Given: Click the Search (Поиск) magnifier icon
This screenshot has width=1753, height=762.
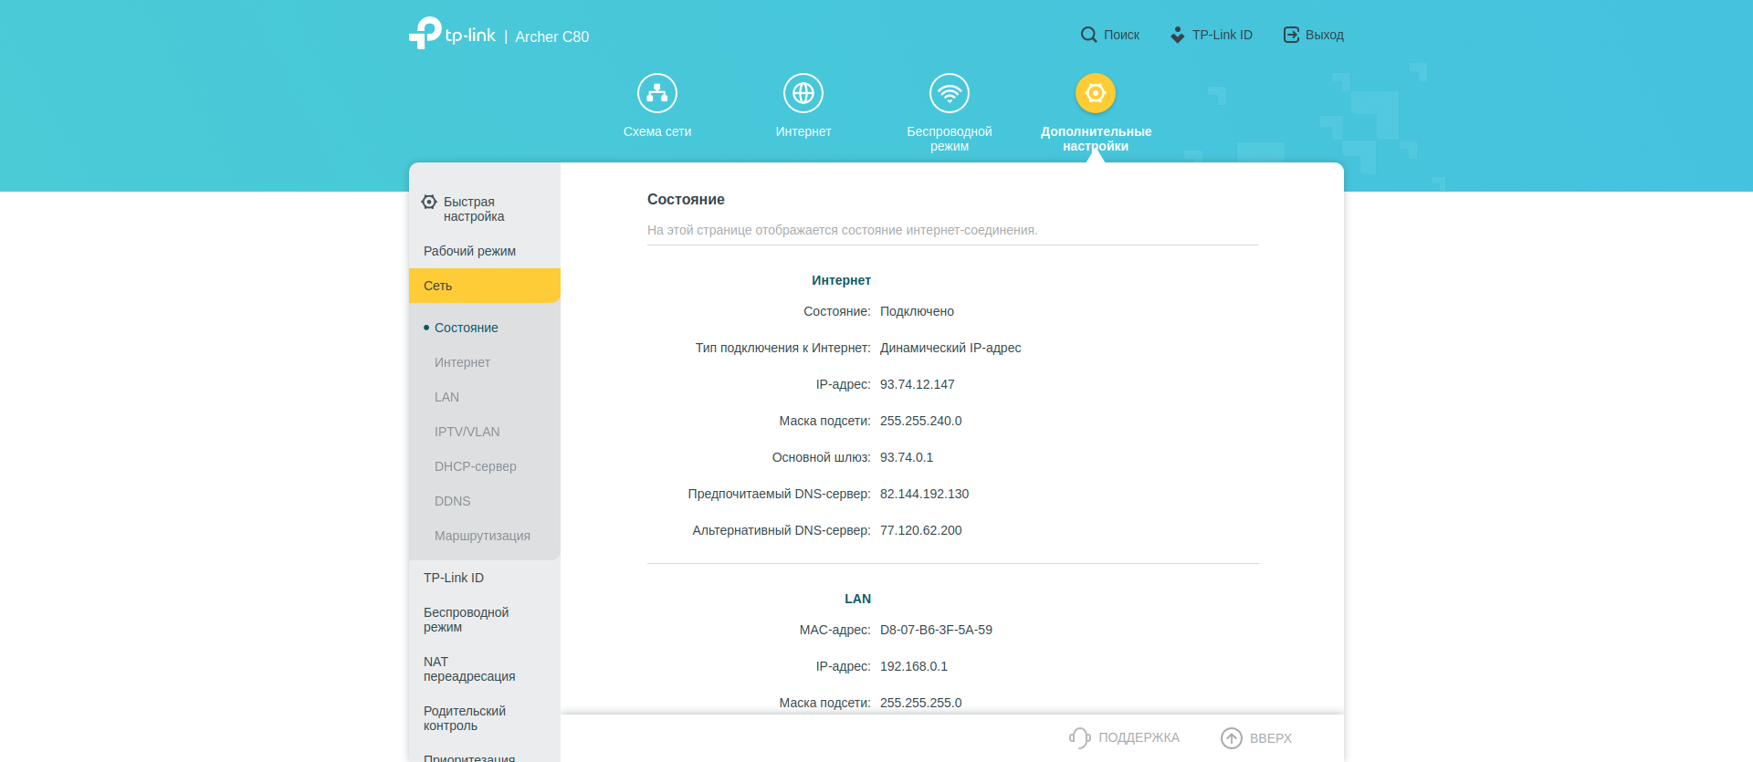Looking at the screenshot, I should coord(1088,35).
